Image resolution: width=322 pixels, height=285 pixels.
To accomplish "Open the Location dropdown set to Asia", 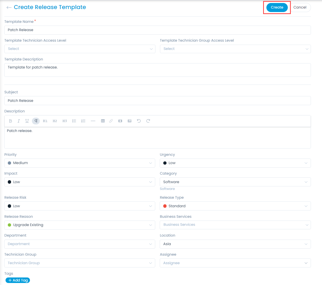I will (x=235, y=244).
